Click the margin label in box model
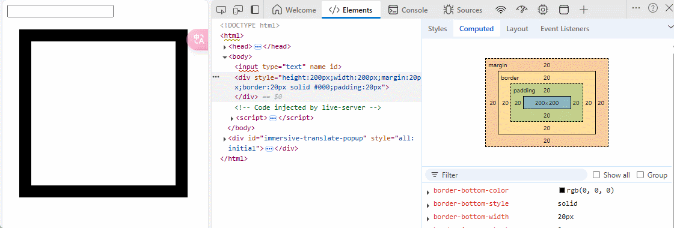Viewport: 674px width, 228px height. point(498,65)
